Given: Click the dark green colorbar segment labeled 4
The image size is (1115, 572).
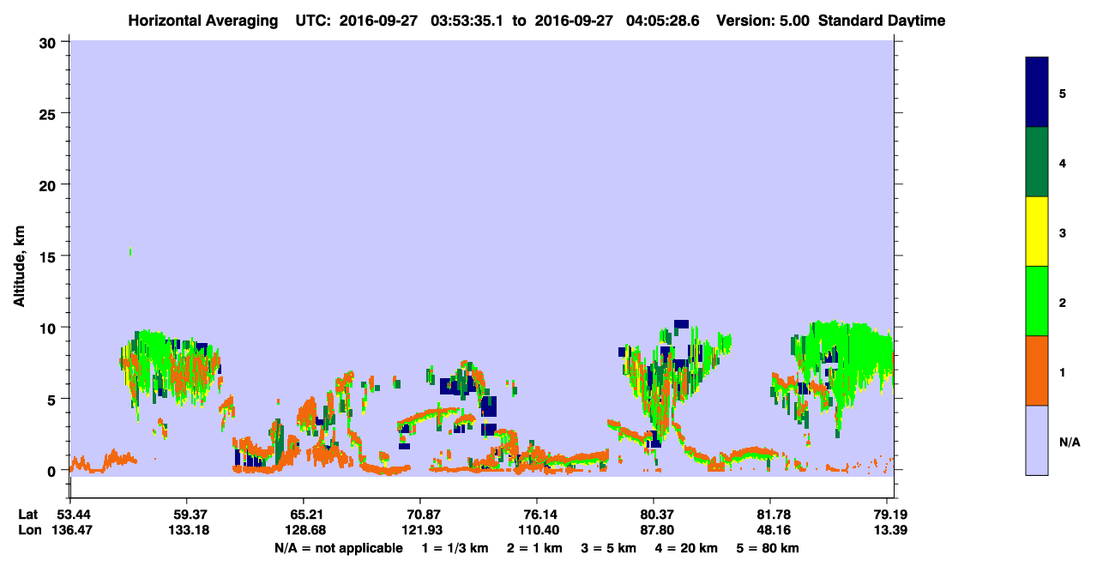Looking at the screenshot, I should click(1037, 162).
